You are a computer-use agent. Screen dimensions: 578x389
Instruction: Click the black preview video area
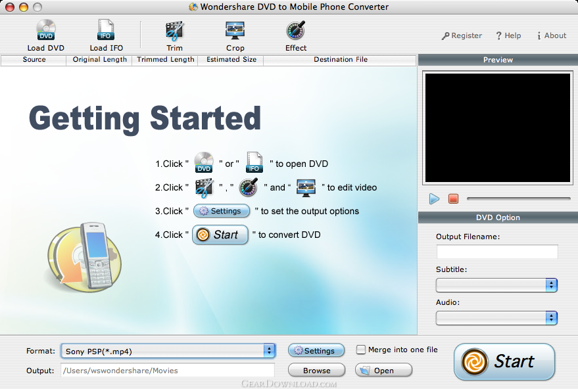[498, 128]
